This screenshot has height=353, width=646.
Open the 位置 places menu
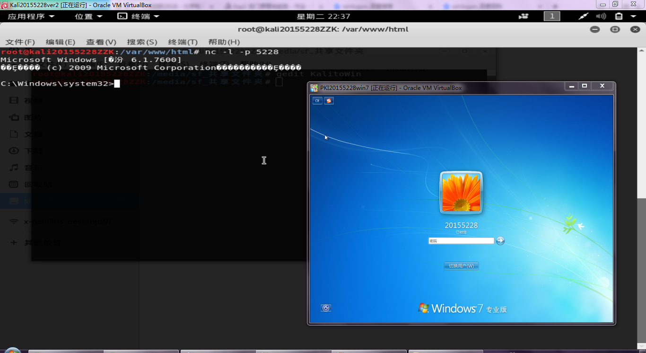(x=88, y=16)
